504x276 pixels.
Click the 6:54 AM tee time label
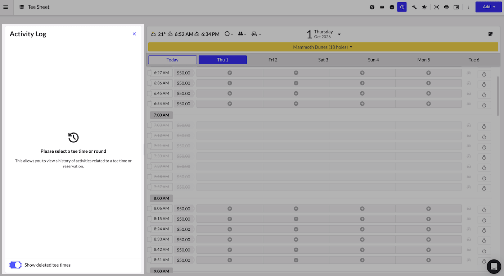tap(161, 103)
